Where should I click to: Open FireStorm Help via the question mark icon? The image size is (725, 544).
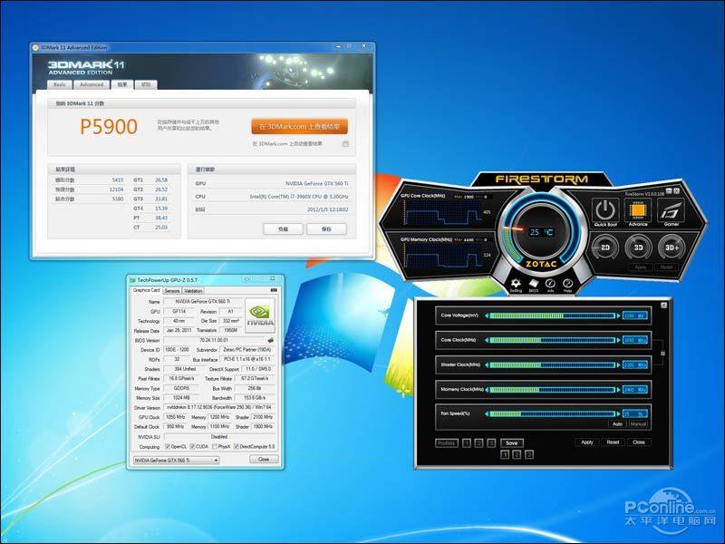tap(567, 283)
